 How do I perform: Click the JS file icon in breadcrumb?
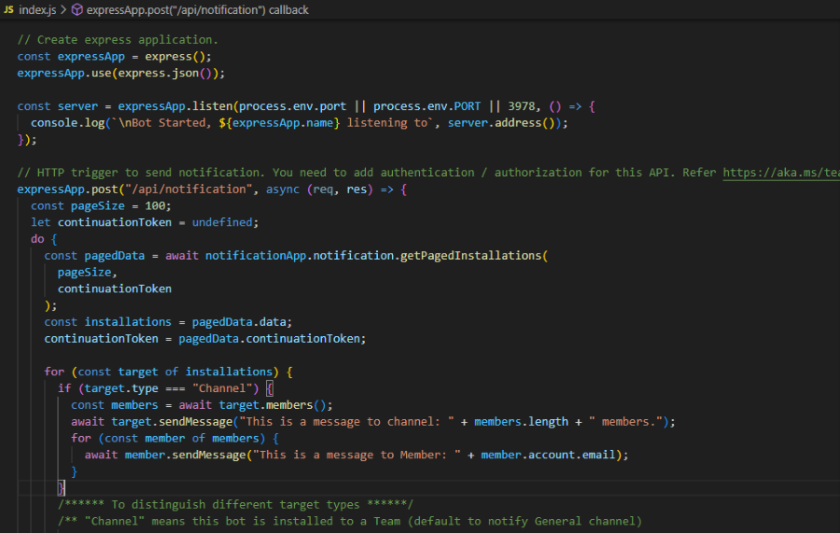[x=8, y=9]
